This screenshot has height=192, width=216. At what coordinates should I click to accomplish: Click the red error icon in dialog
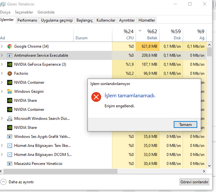(x=96, y=97)
